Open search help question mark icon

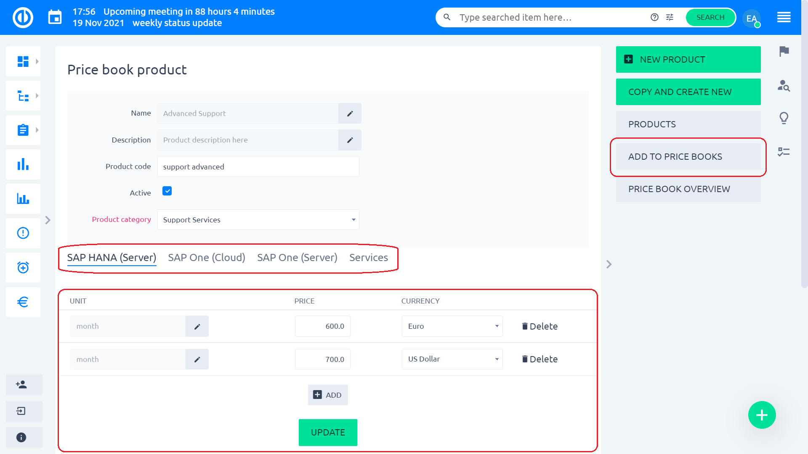pos(654,17)
